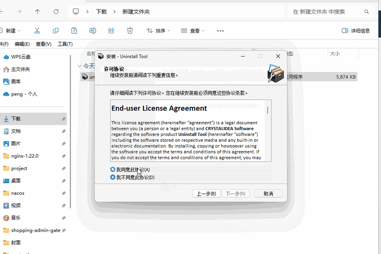Click the pin icon next to 下载
Screen dimensions: 381x254
point(63,119)
